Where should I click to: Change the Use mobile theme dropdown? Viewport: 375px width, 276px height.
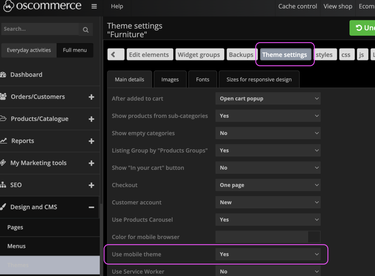pos(268,254)
